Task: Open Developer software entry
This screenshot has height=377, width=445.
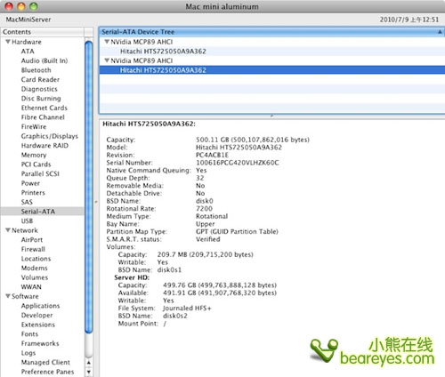Action: coord(36,316)
